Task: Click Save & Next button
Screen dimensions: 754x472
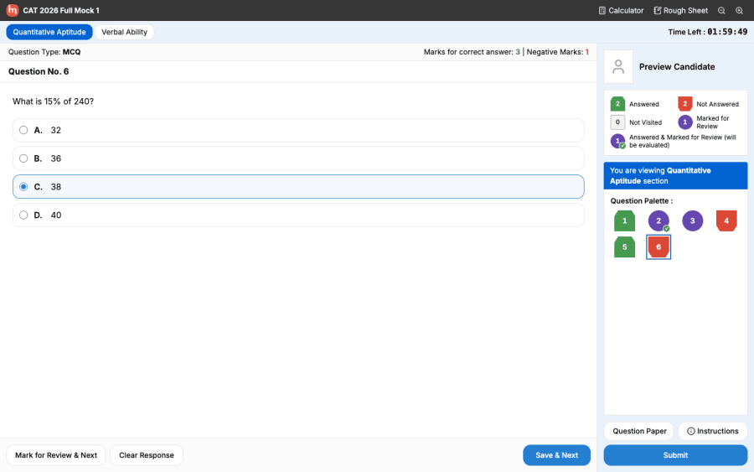Action: click(556, 455)
